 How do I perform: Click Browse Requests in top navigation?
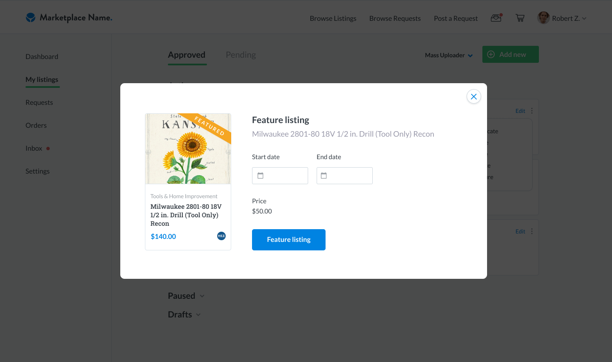[x=395, y=19]
